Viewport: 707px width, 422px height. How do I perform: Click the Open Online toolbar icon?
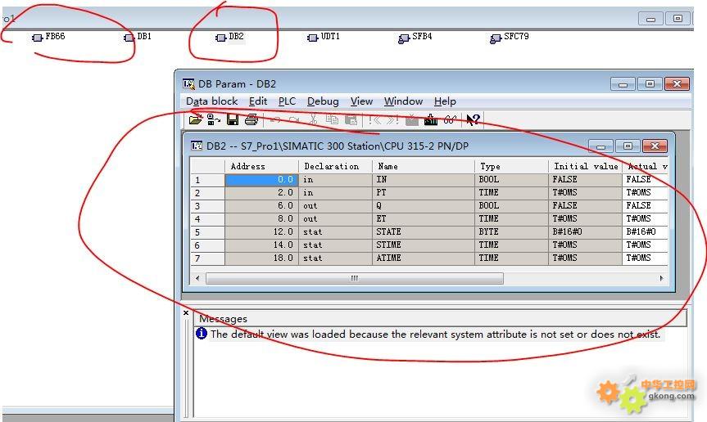(x=214, y=119)
